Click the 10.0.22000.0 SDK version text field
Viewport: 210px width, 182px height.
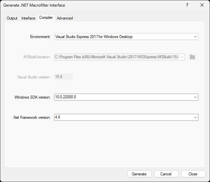123,97
